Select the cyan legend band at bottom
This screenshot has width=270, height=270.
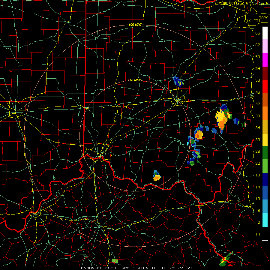[x=265, y=220]
